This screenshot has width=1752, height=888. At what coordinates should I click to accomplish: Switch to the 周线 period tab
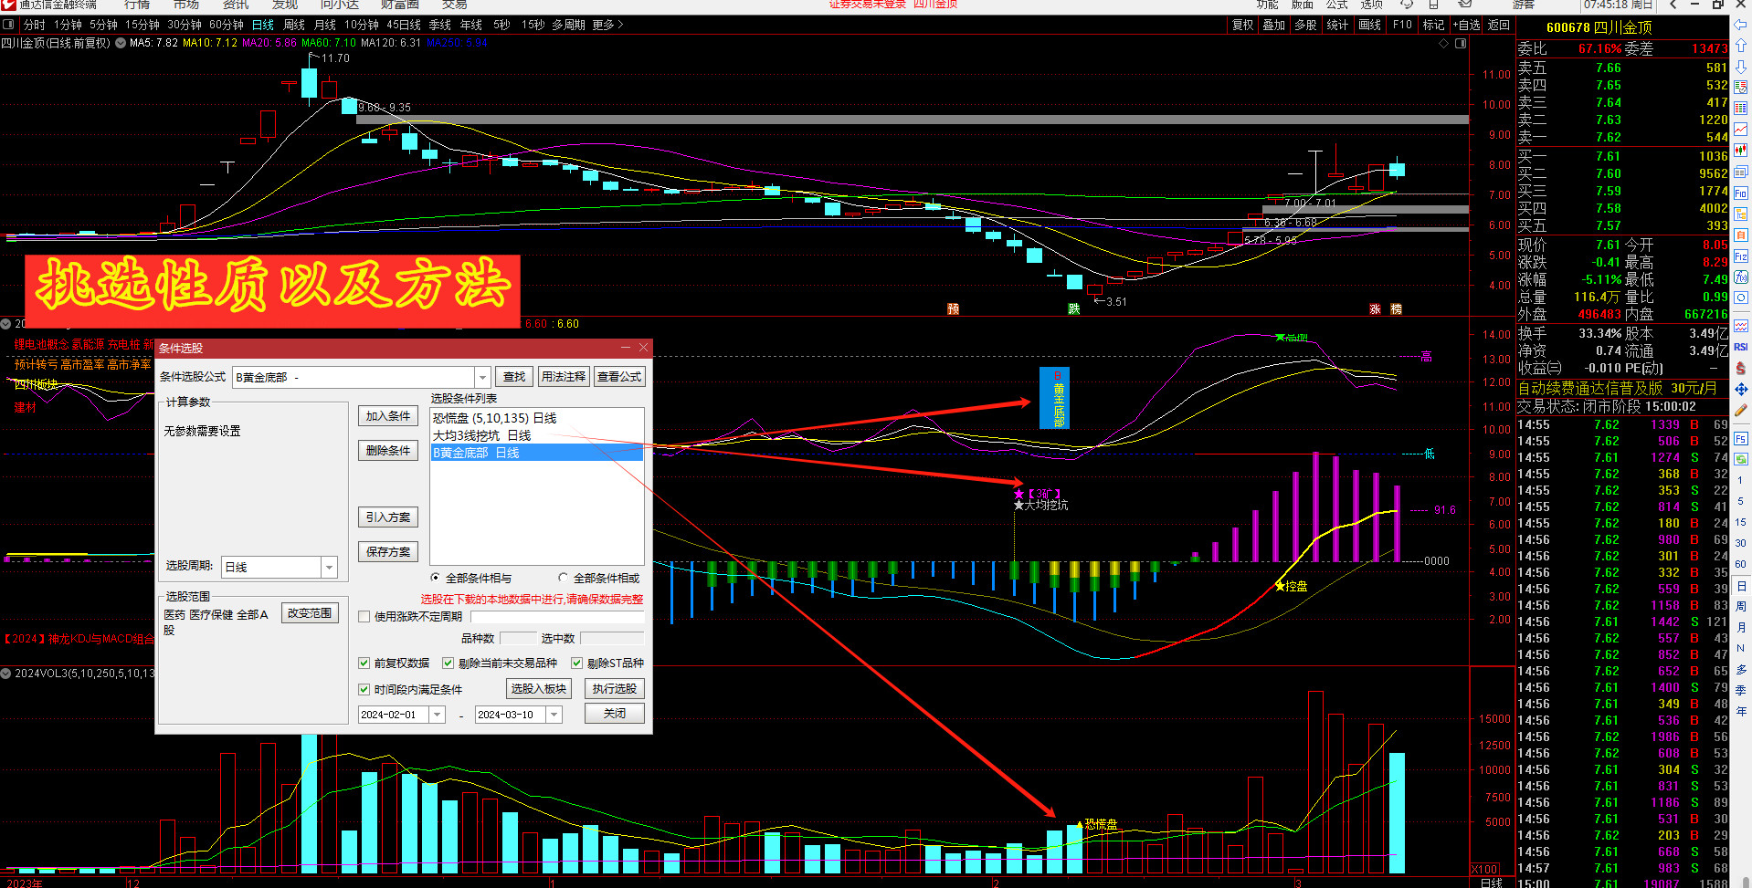(294, 25)
